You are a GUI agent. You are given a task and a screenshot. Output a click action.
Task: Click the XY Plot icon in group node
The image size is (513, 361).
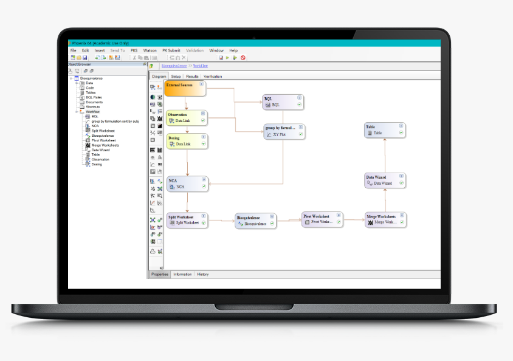tap(269, 134)
